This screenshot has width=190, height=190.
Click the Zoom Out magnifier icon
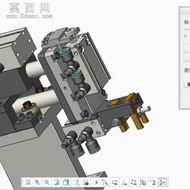[47, 182]
